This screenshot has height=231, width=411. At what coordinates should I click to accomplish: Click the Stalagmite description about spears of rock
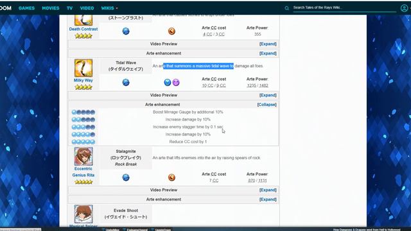coord(207,158)
